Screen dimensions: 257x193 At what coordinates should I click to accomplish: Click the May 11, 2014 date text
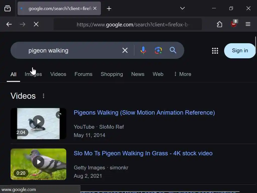[x=90, y=135]
